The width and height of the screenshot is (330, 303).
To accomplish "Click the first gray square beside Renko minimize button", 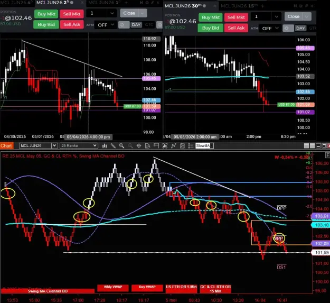I will click(x=307, y=145).
